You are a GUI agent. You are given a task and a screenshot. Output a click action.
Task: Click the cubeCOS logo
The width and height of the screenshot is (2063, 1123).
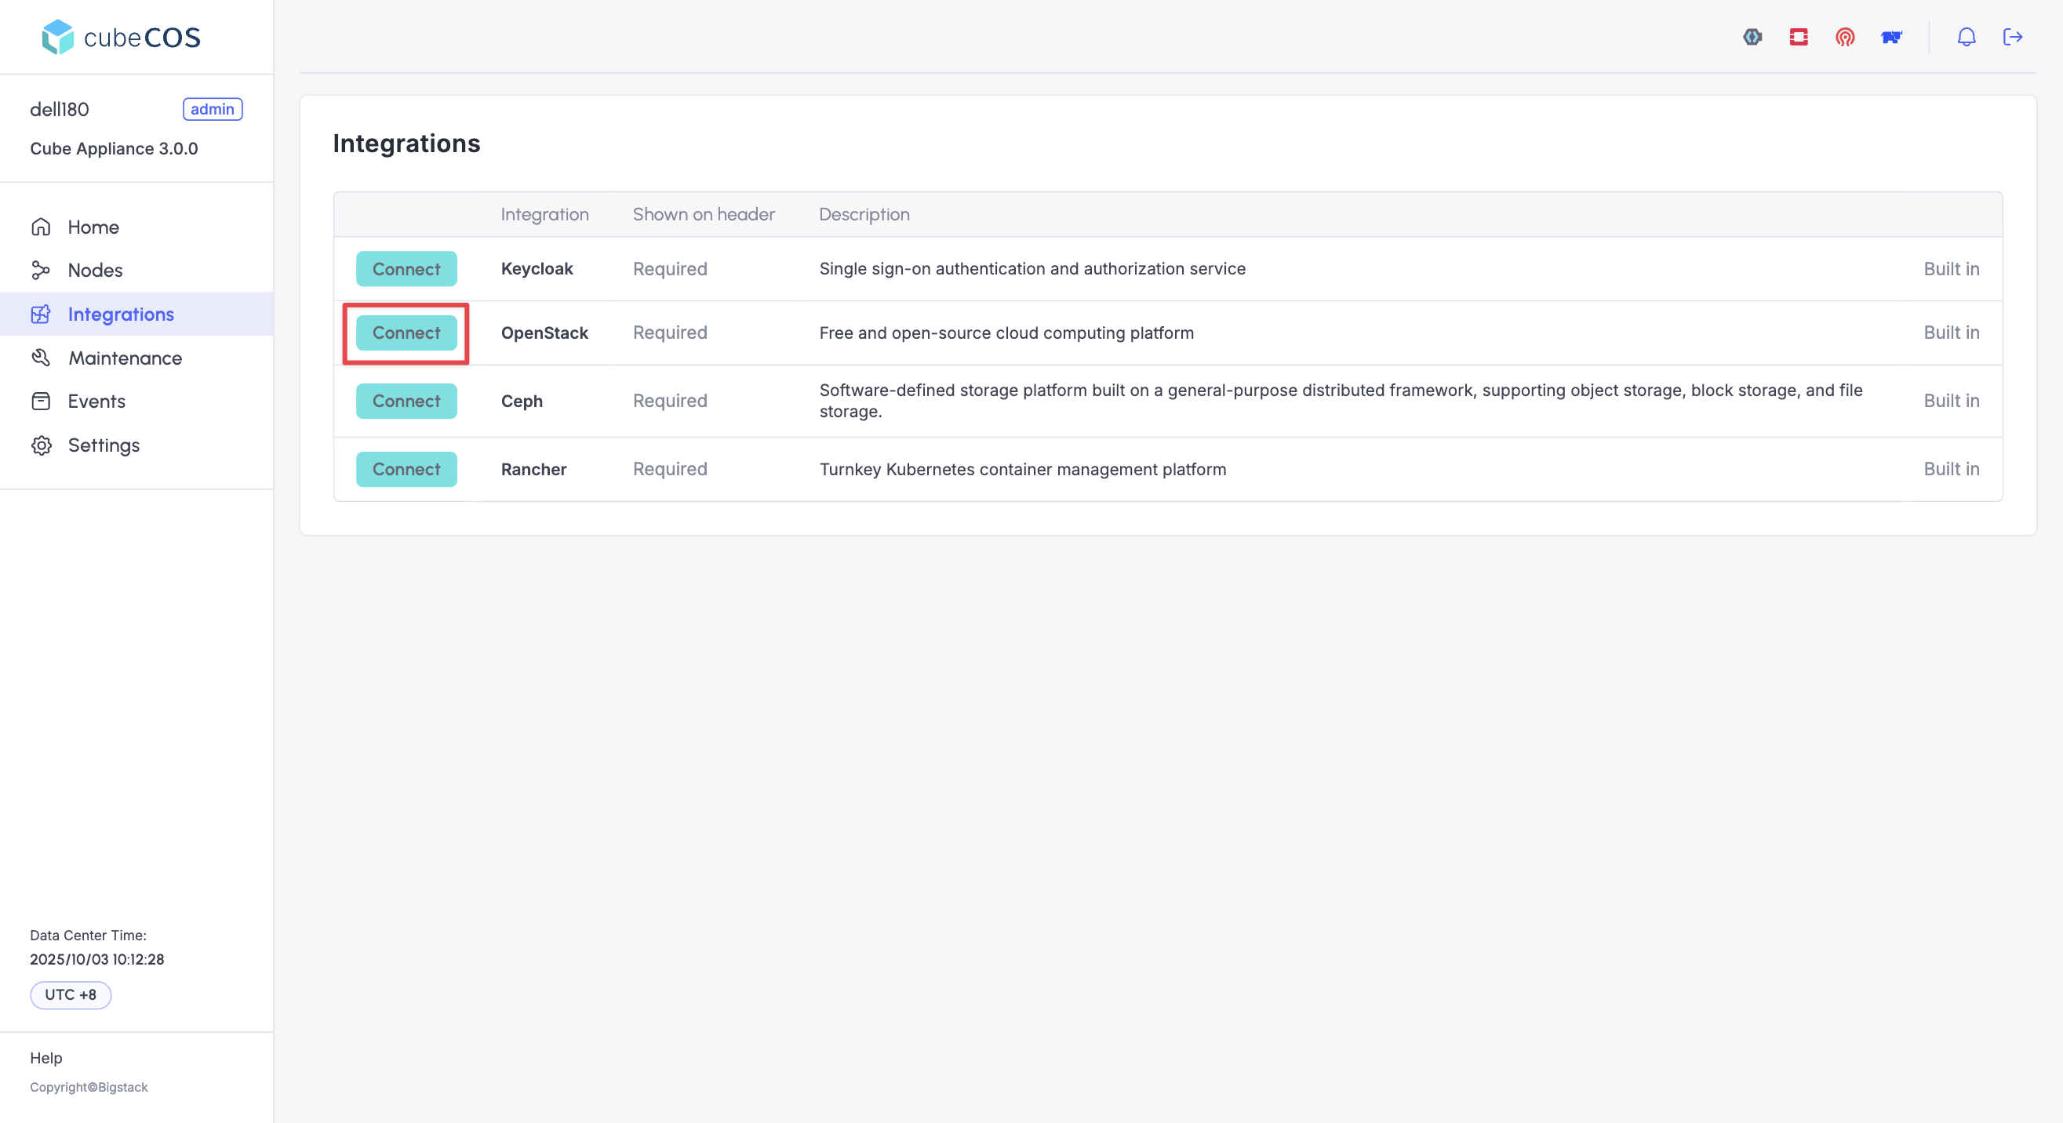point(121,37)
